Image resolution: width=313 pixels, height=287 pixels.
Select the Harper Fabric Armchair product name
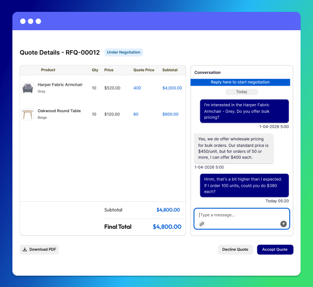point(60,85)
